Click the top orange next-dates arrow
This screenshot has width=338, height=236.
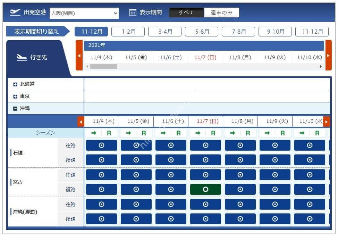tap(329, 56)
